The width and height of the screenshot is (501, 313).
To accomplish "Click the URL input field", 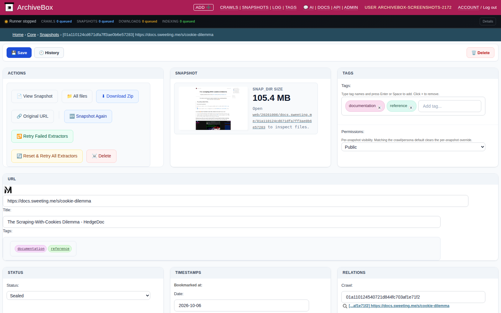I will [x=235, y=201].
